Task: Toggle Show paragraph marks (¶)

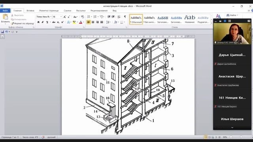Action: tap(125, 17)
